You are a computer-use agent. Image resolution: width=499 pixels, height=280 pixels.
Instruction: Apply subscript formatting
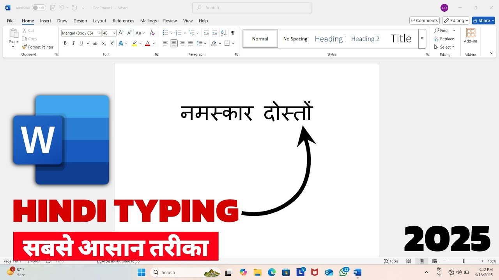[104, 44]
